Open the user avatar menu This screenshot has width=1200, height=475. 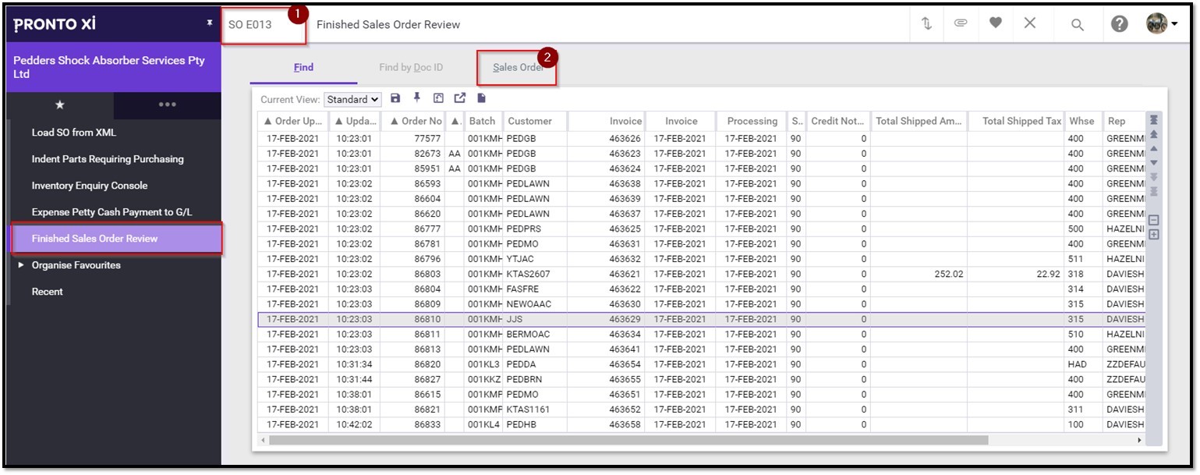tap(1161, 24)
